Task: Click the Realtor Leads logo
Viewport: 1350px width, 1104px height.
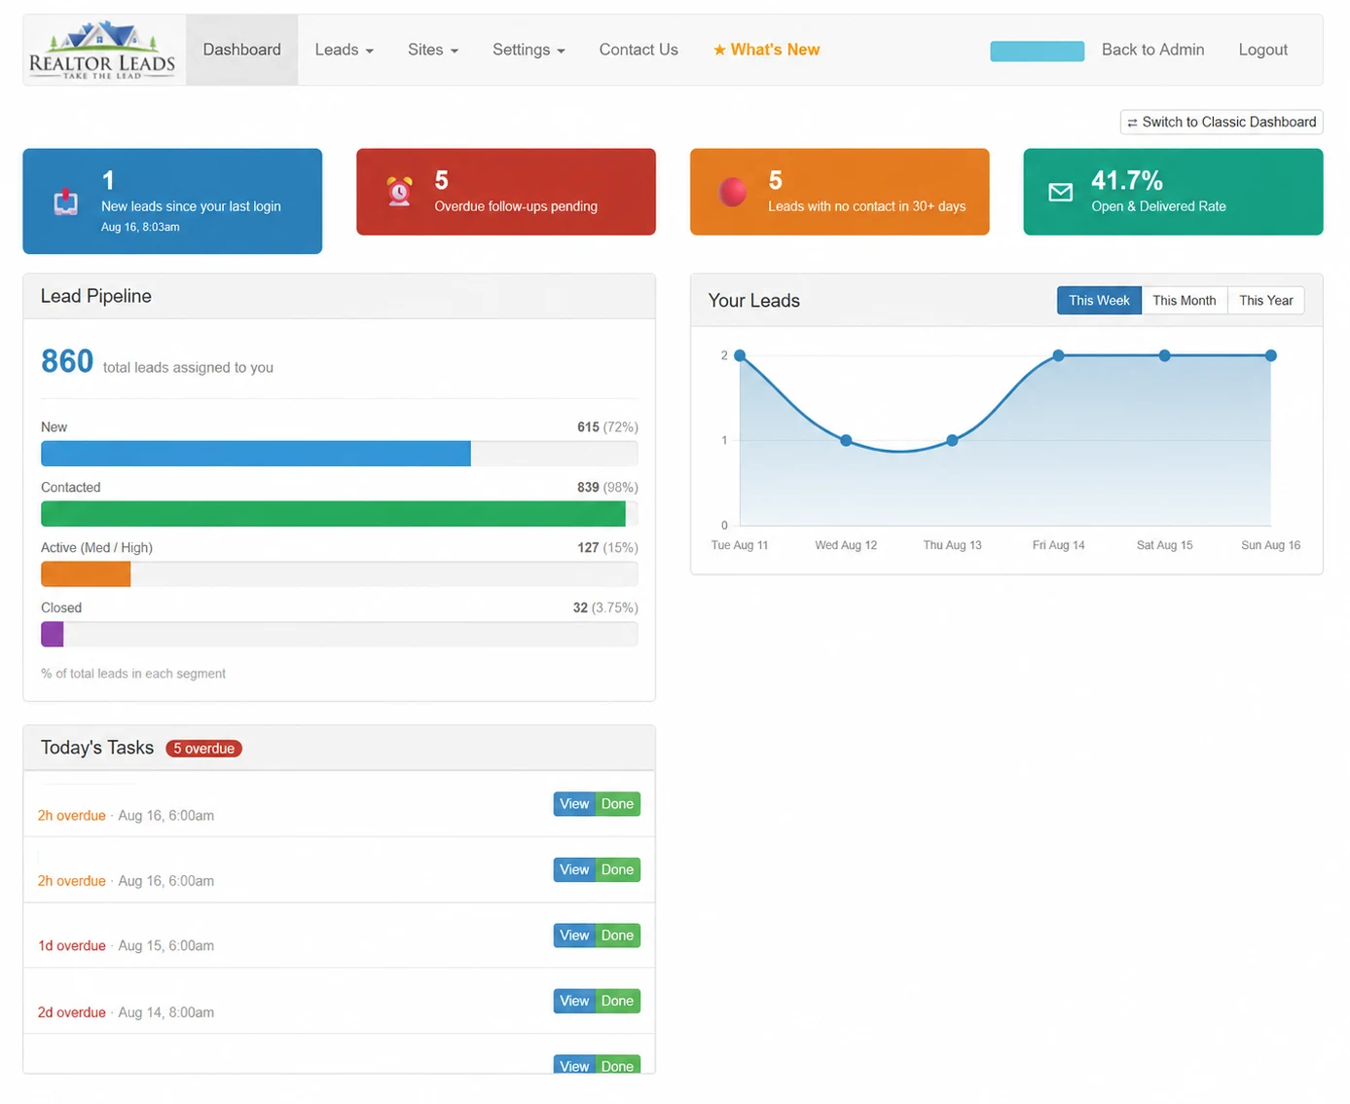Action: point(103,50)
